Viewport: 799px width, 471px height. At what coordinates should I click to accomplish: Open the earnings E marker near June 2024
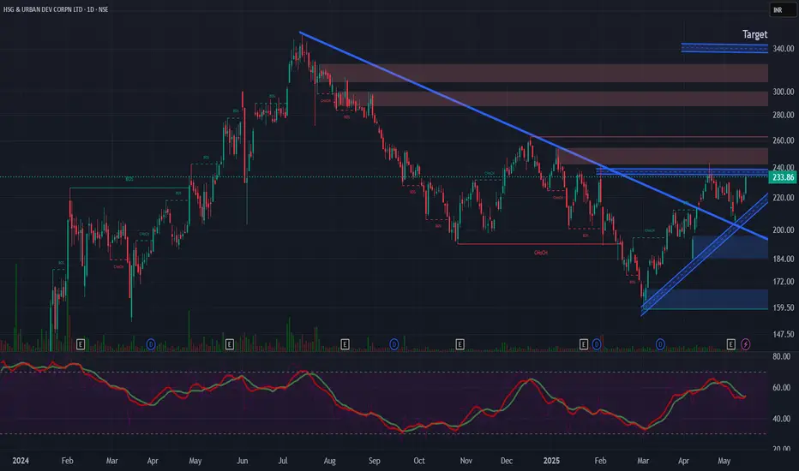(x=229, y=345)
